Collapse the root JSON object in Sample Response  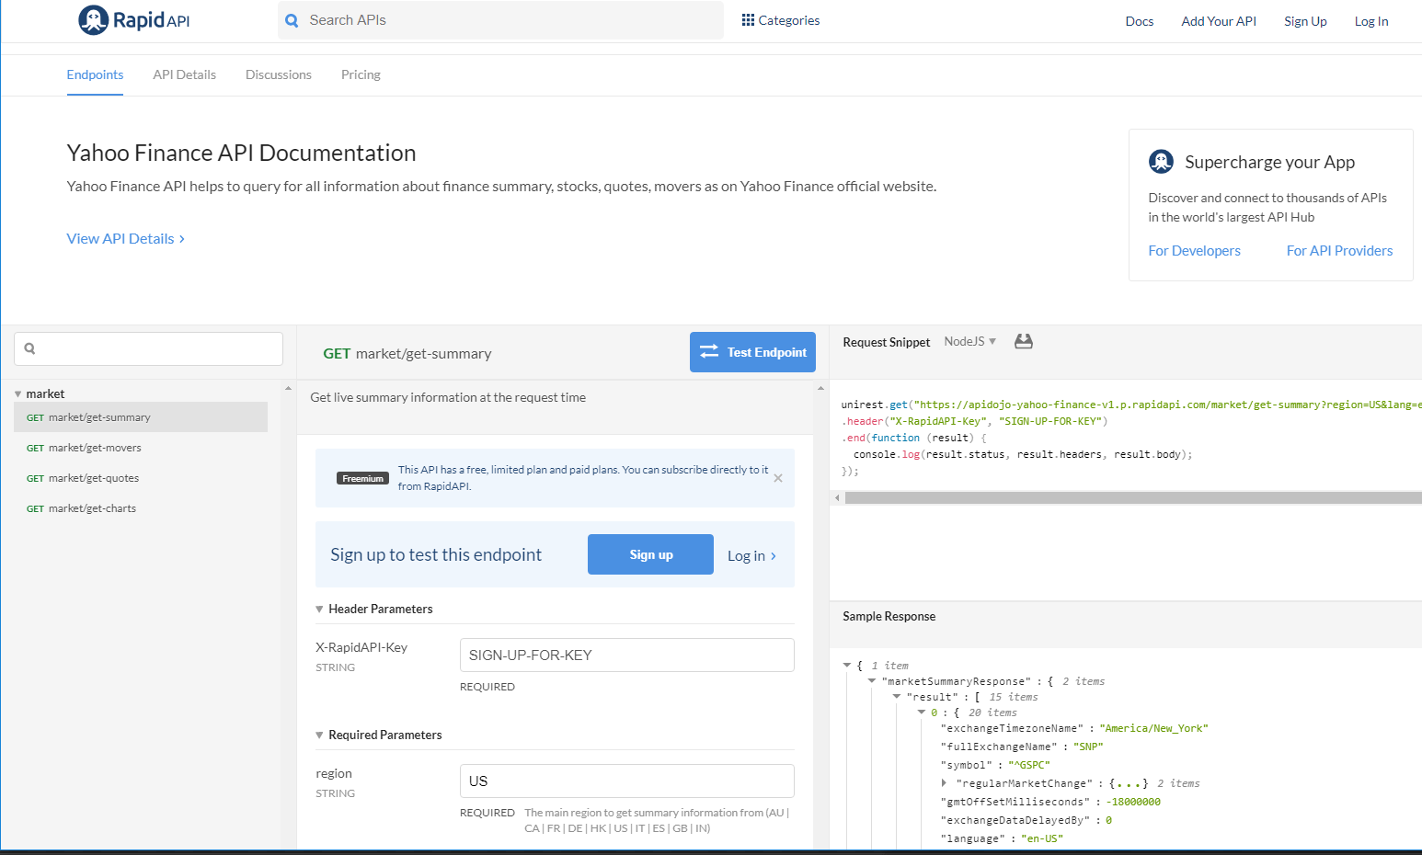[x=847, y=665]
